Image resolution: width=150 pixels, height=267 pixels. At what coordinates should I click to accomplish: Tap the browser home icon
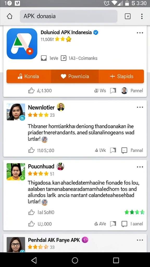pyautogui.click(x=10, y=16)
